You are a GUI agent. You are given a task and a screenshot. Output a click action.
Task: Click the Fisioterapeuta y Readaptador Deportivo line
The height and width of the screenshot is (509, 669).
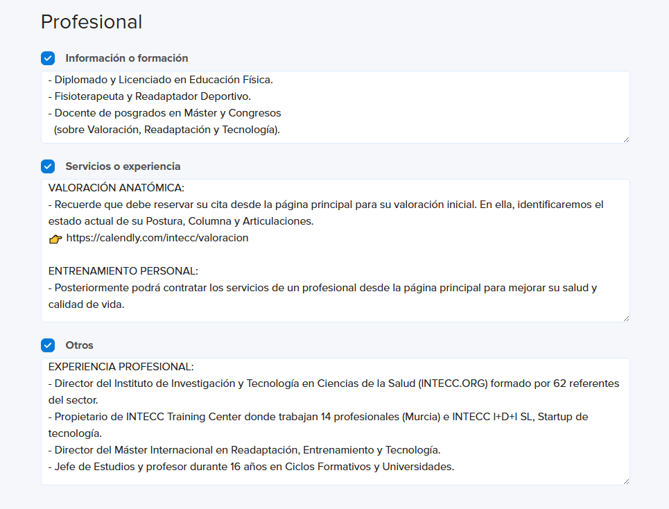tap(149, 96)
